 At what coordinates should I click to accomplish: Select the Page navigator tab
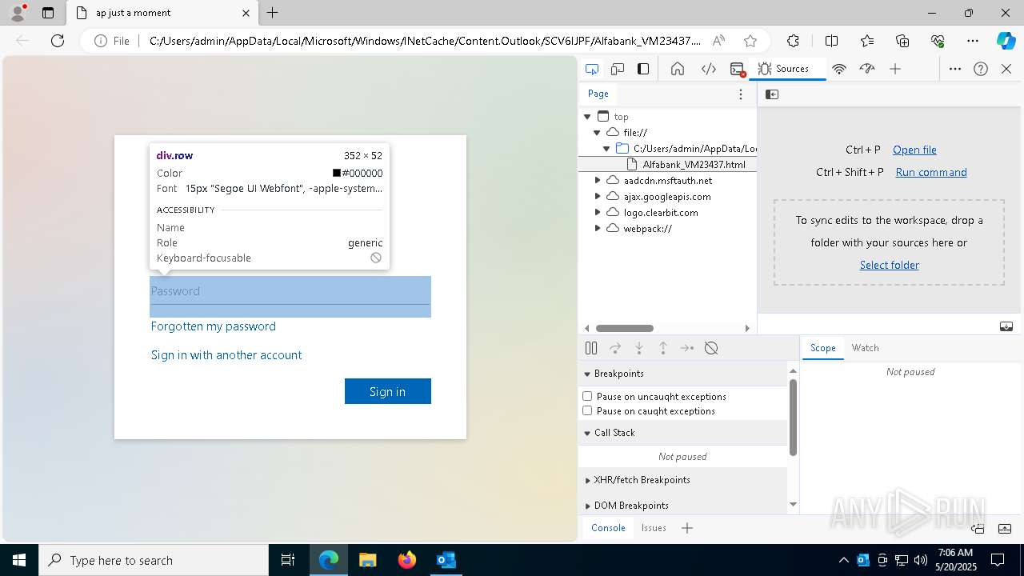tap(598, 94)
